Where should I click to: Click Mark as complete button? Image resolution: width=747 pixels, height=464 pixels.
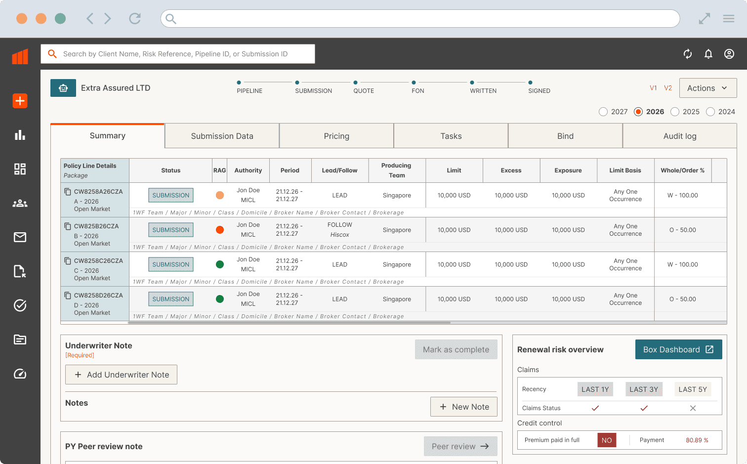456,349
